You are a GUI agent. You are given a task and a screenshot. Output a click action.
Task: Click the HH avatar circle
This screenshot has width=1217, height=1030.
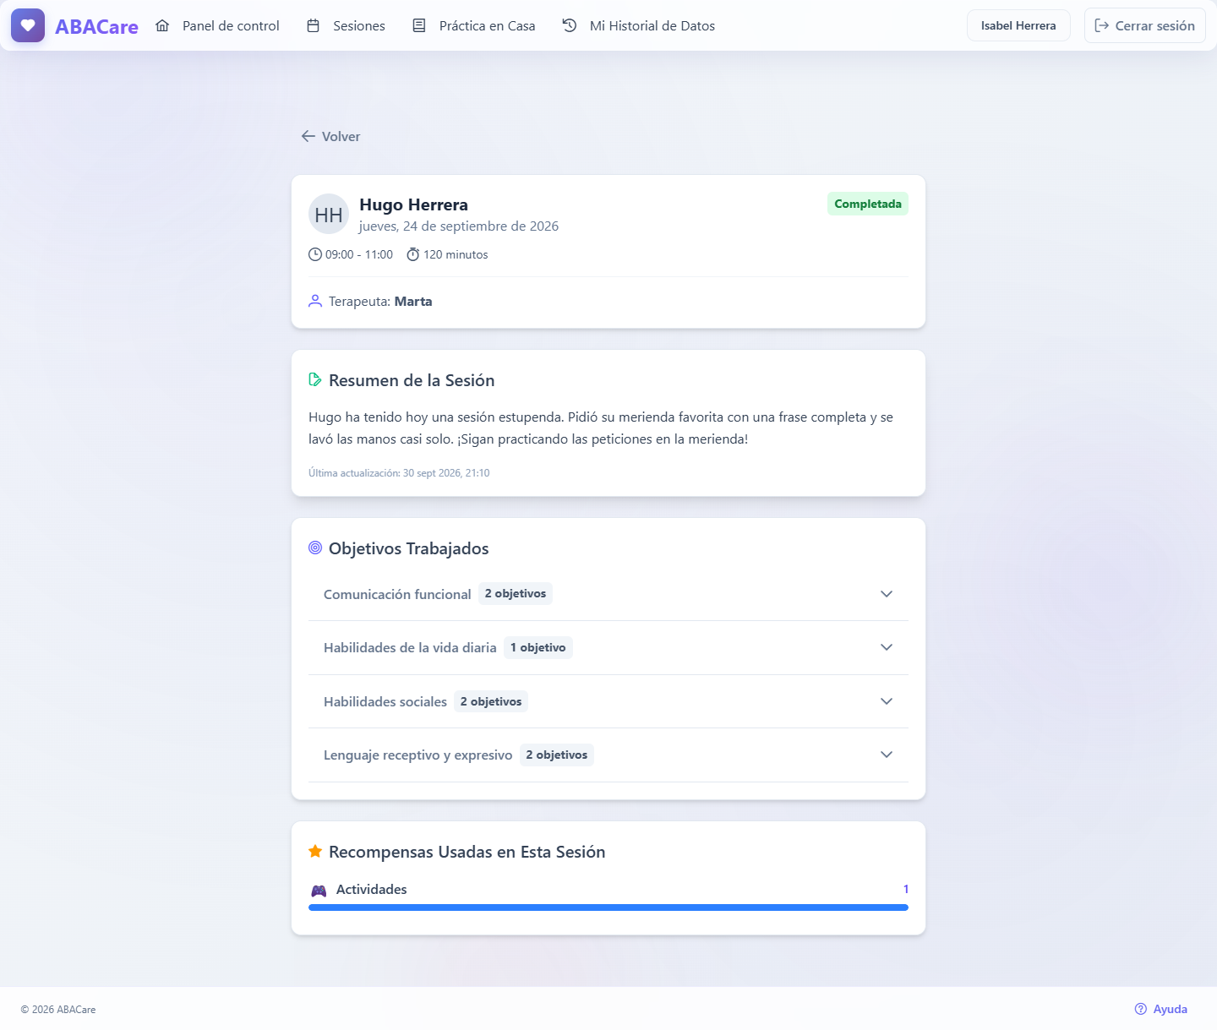click(x=329, y=215)
